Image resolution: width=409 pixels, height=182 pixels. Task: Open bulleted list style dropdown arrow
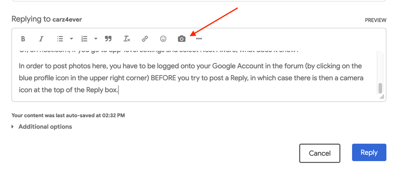(x=71, y=39)
